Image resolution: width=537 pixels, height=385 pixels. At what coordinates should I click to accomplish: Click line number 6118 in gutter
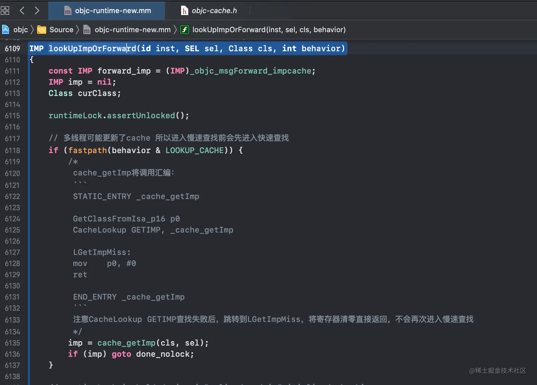click(x=12, y=150)
